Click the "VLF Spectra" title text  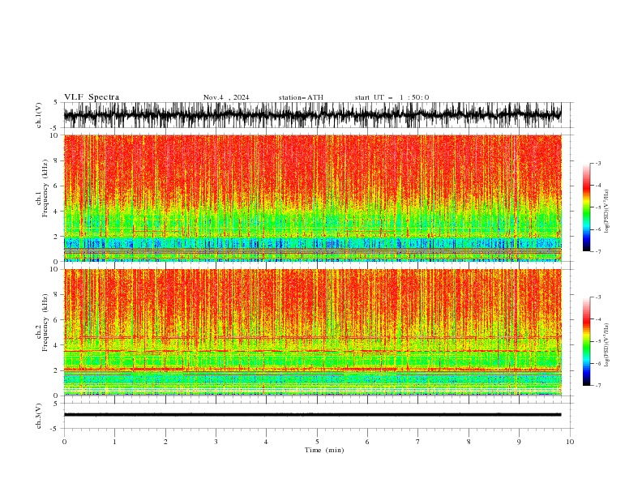[92, 97]
